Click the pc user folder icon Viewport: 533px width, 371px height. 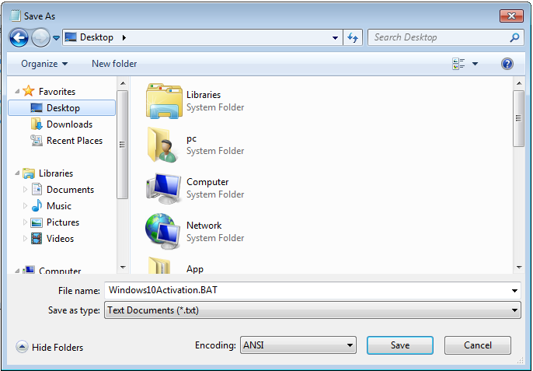163,145
